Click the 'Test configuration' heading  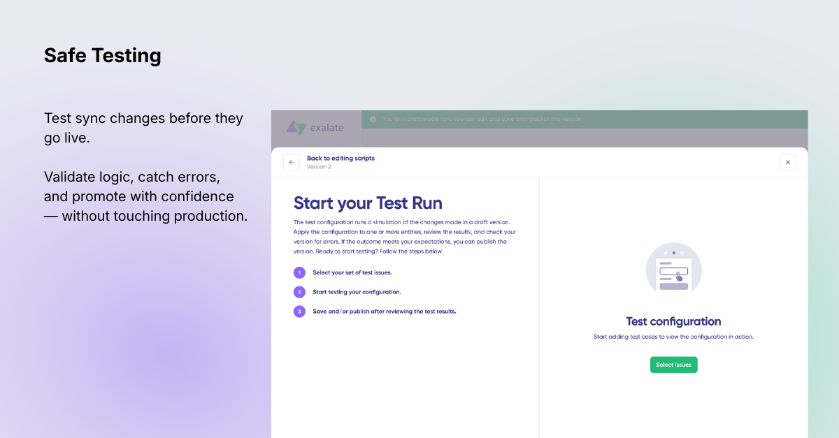[x=673, y=321]
